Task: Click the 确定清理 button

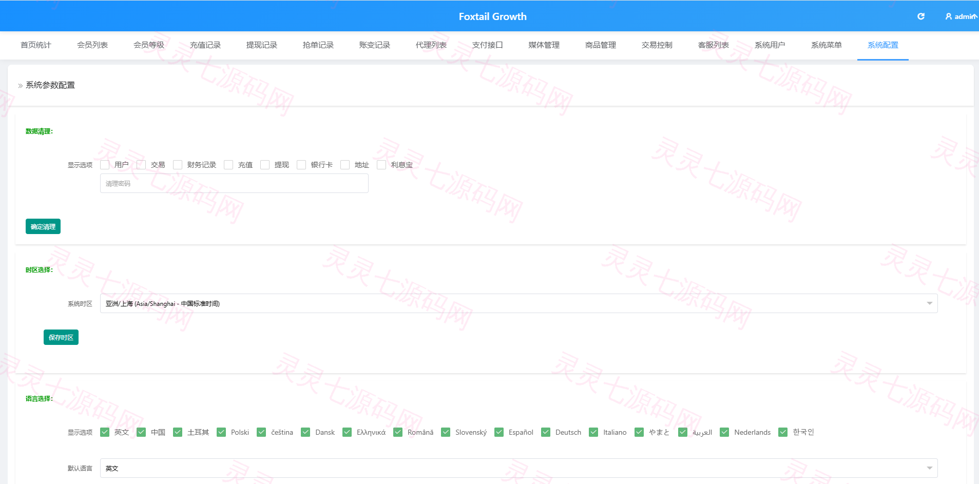Action: coord(43,226)
